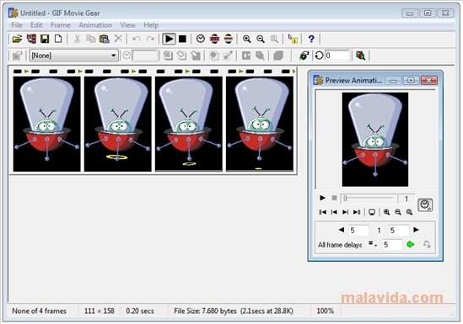The width and height of the screenshot is (463, 324).
Task: Create a new blank animation
Action: 58,39
